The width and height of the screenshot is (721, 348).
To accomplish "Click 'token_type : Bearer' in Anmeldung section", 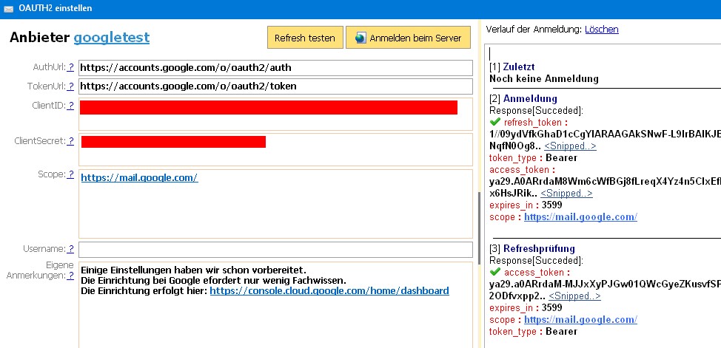I will click(534, 158).
